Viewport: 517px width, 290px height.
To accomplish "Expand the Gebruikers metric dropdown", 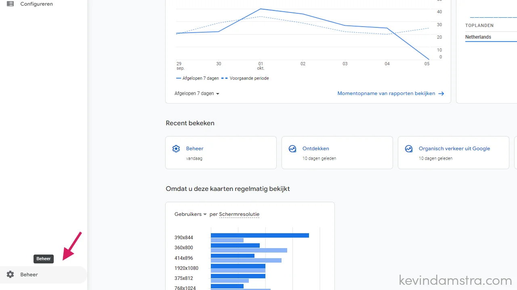I will tap(191, 214).
